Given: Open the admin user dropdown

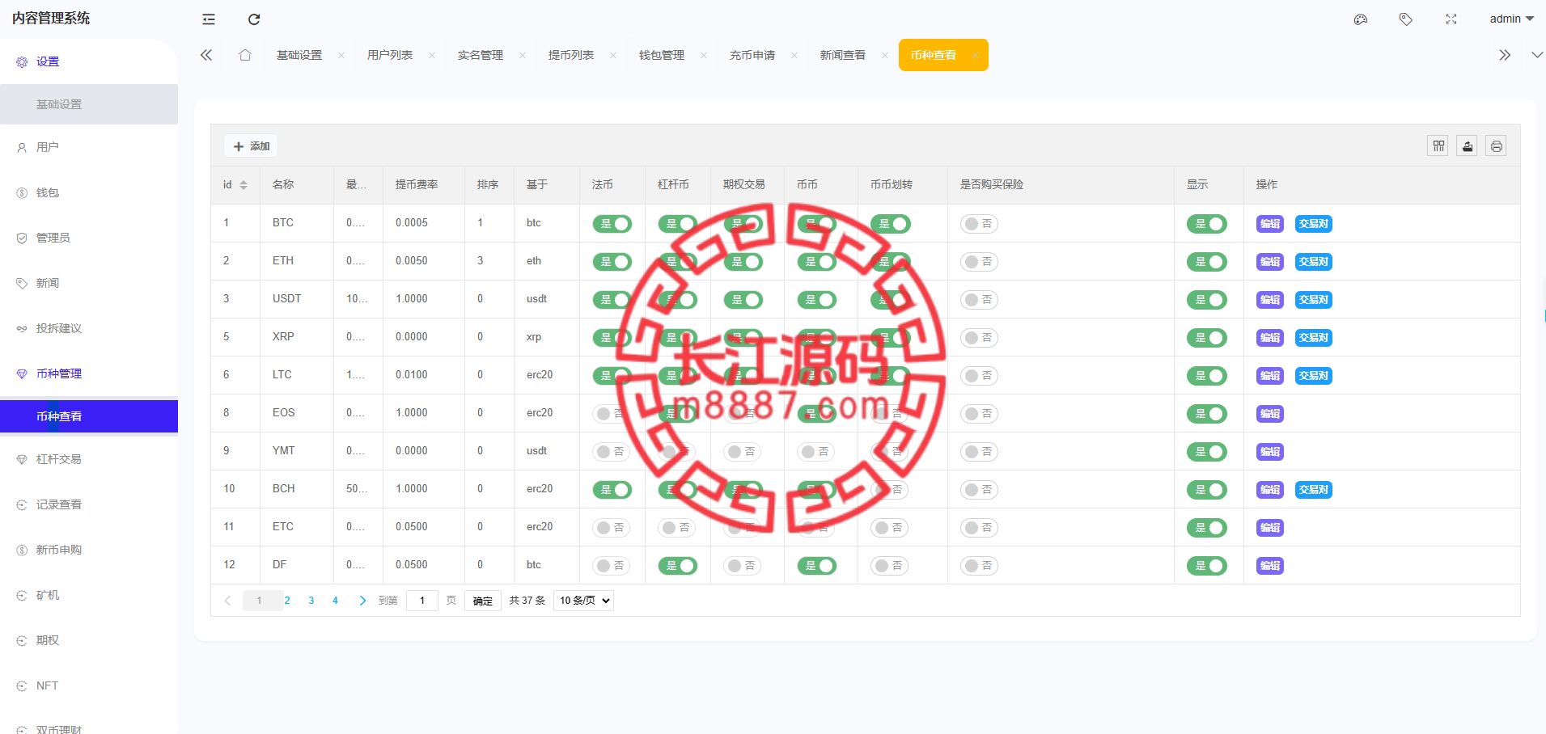Looking at the screenshot, I should click(x=1511, y=19).
